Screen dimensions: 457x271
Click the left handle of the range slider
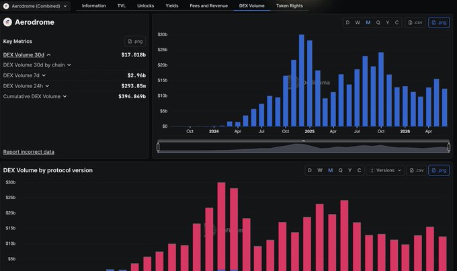pyautogui.click(x=158, y=147)
